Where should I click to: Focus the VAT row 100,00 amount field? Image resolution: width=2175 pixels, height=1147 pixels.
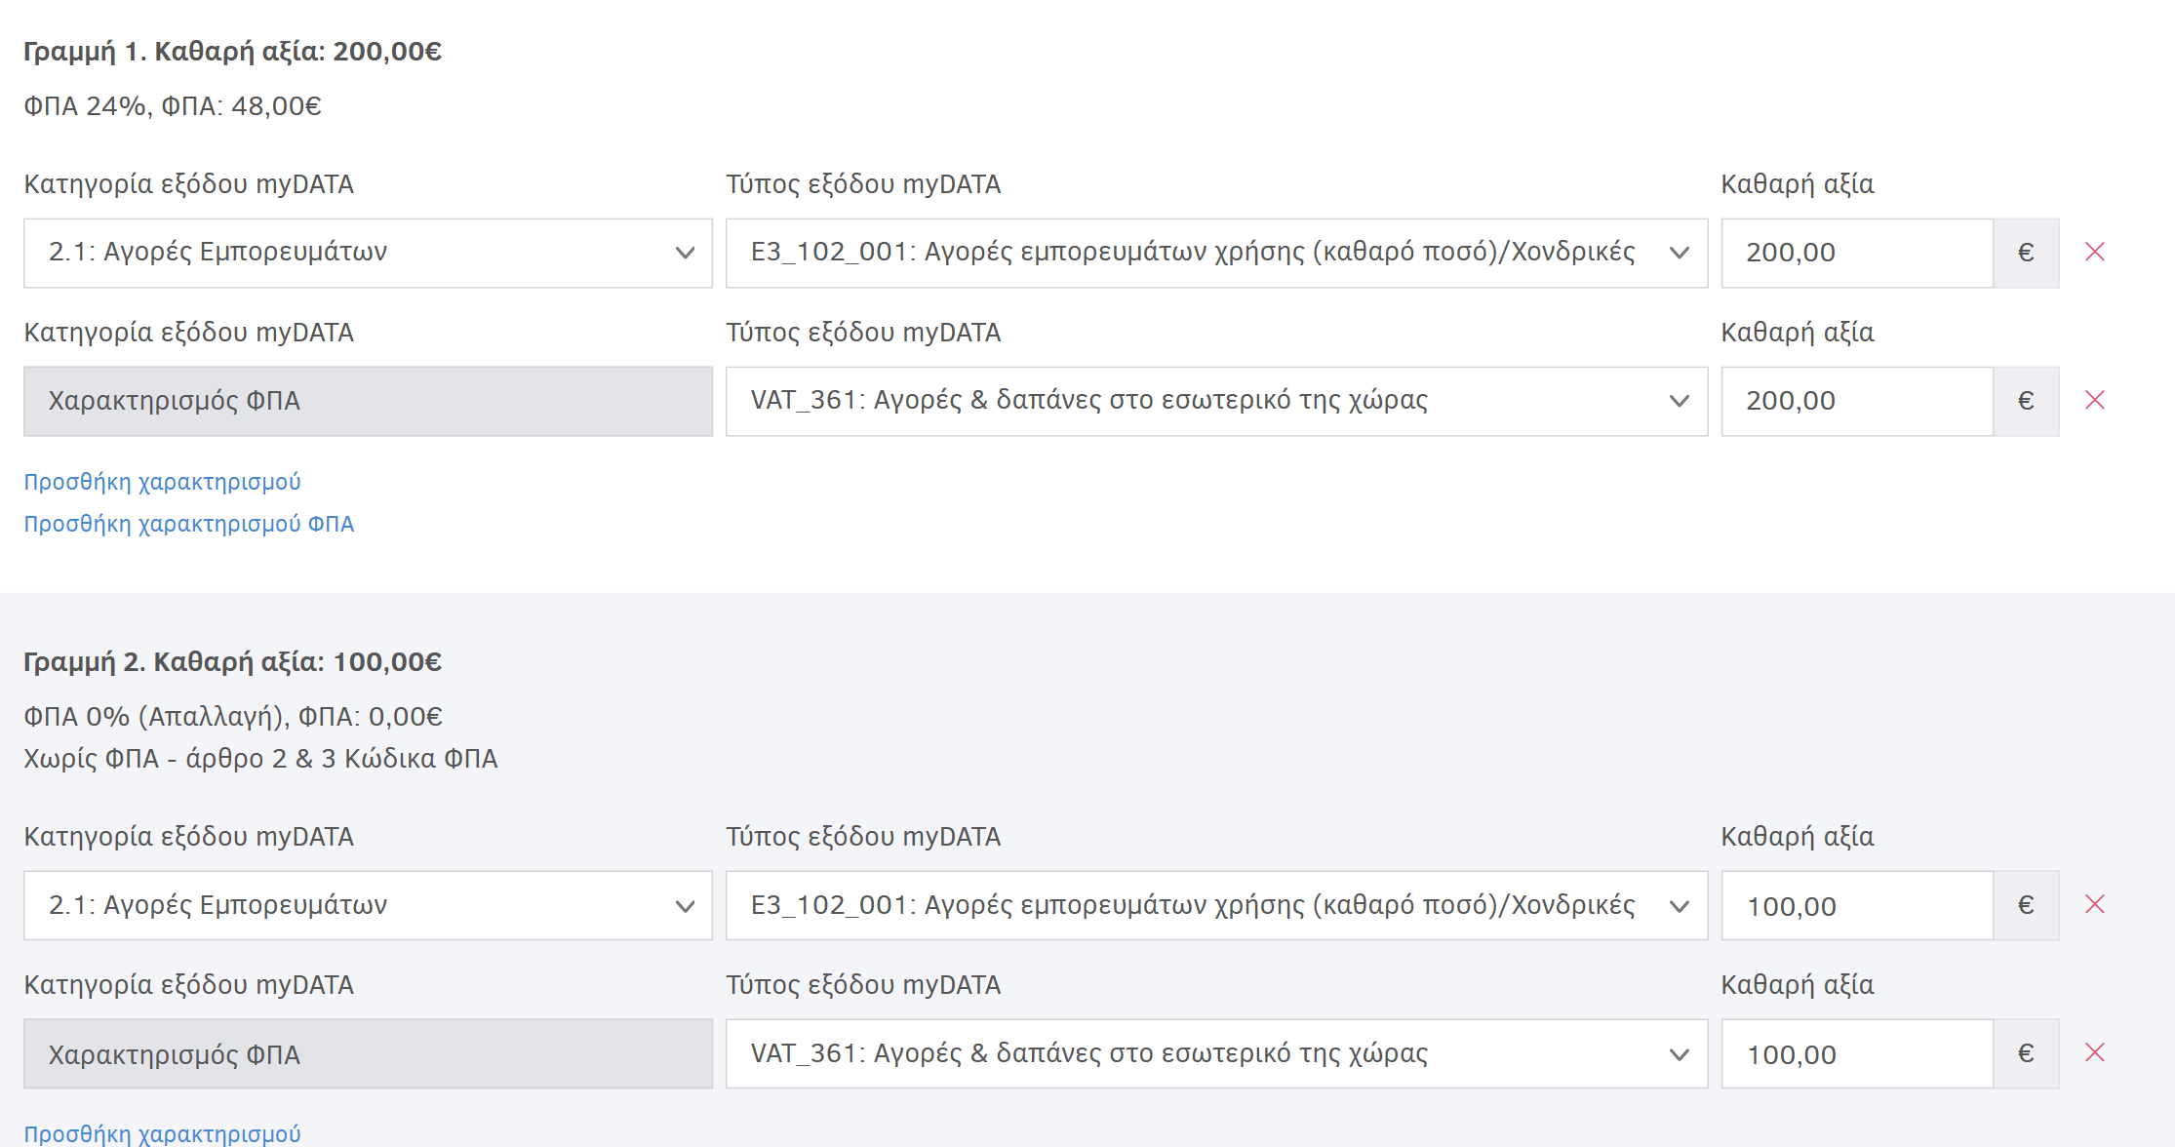pyautogui.click(x=1857, y=1053)
